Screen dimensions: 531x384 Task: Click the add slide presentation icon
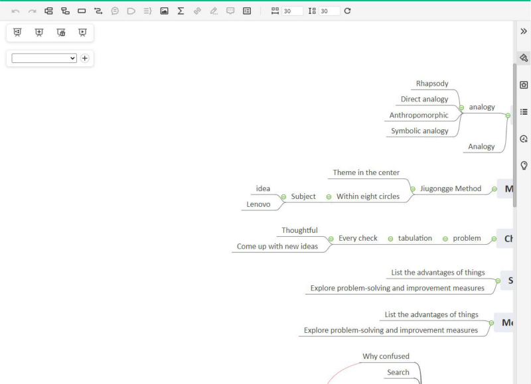39,32
